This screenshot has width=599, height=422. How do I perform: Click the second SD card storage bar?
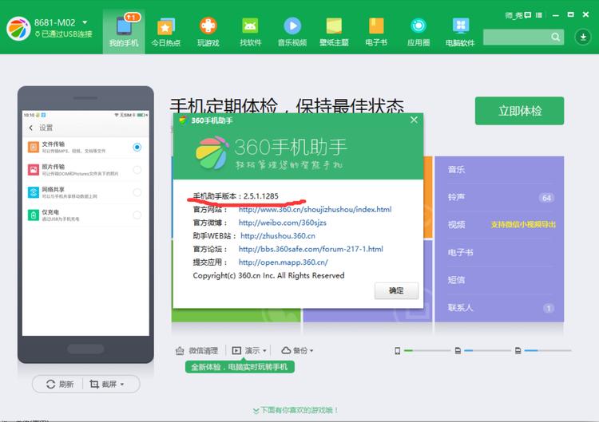548,350
